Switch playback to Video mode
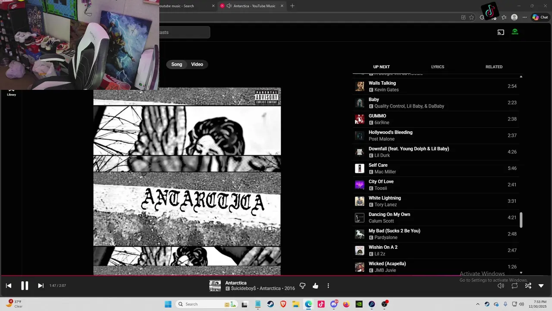The image size is (552, 311). 197,64
